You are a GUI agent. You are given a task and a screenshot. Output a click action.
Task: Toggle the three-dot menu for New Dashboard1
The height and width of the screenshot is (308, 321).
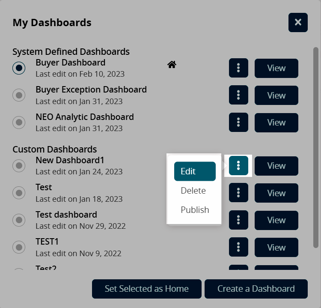pyautogui.click(x=238, y=165)
